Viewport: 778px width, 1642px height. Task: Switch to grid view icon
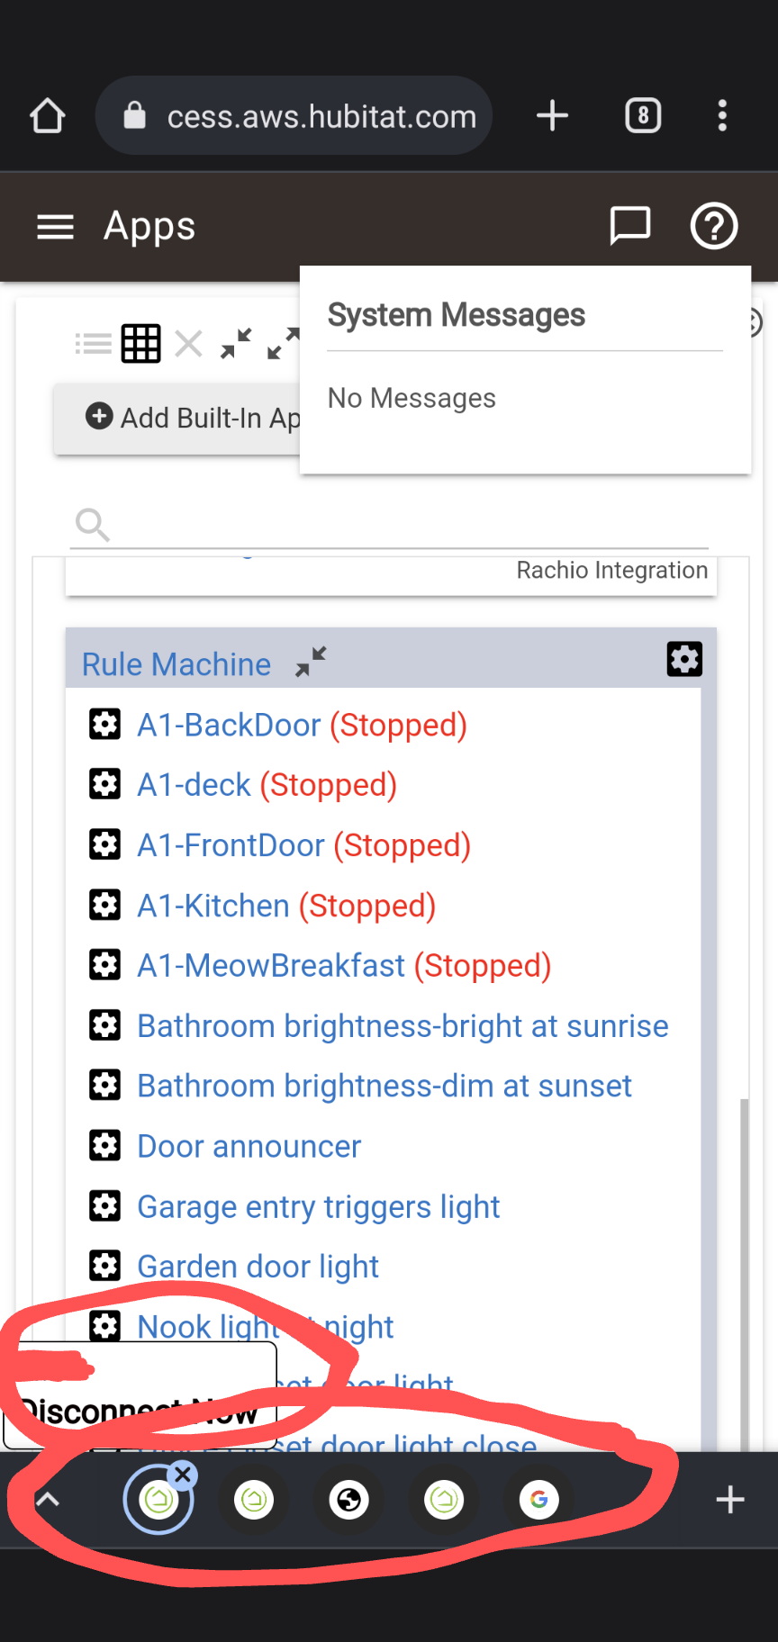(141, 343)
